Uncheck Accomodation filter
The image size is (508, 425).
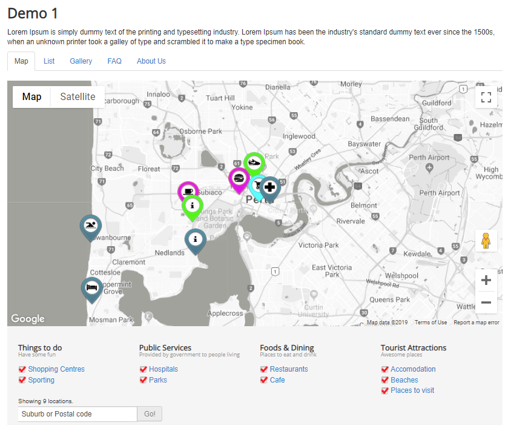385,369
